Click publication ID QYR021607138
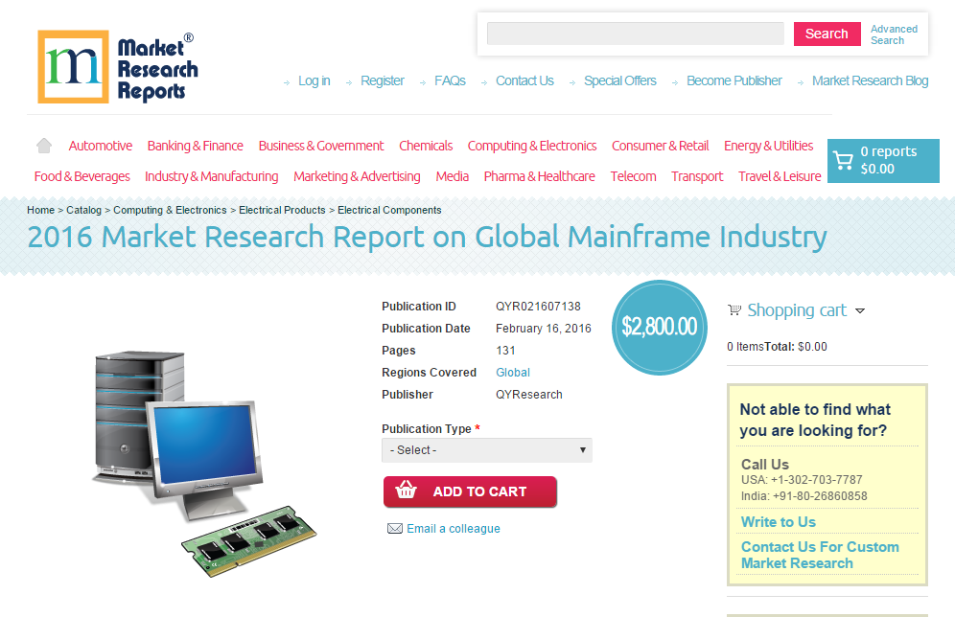 [x=539, y=307]
